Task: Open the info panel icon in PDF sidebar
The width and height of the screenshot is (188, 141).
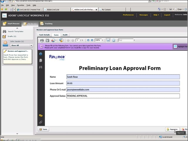Action: tap(41, 54)
